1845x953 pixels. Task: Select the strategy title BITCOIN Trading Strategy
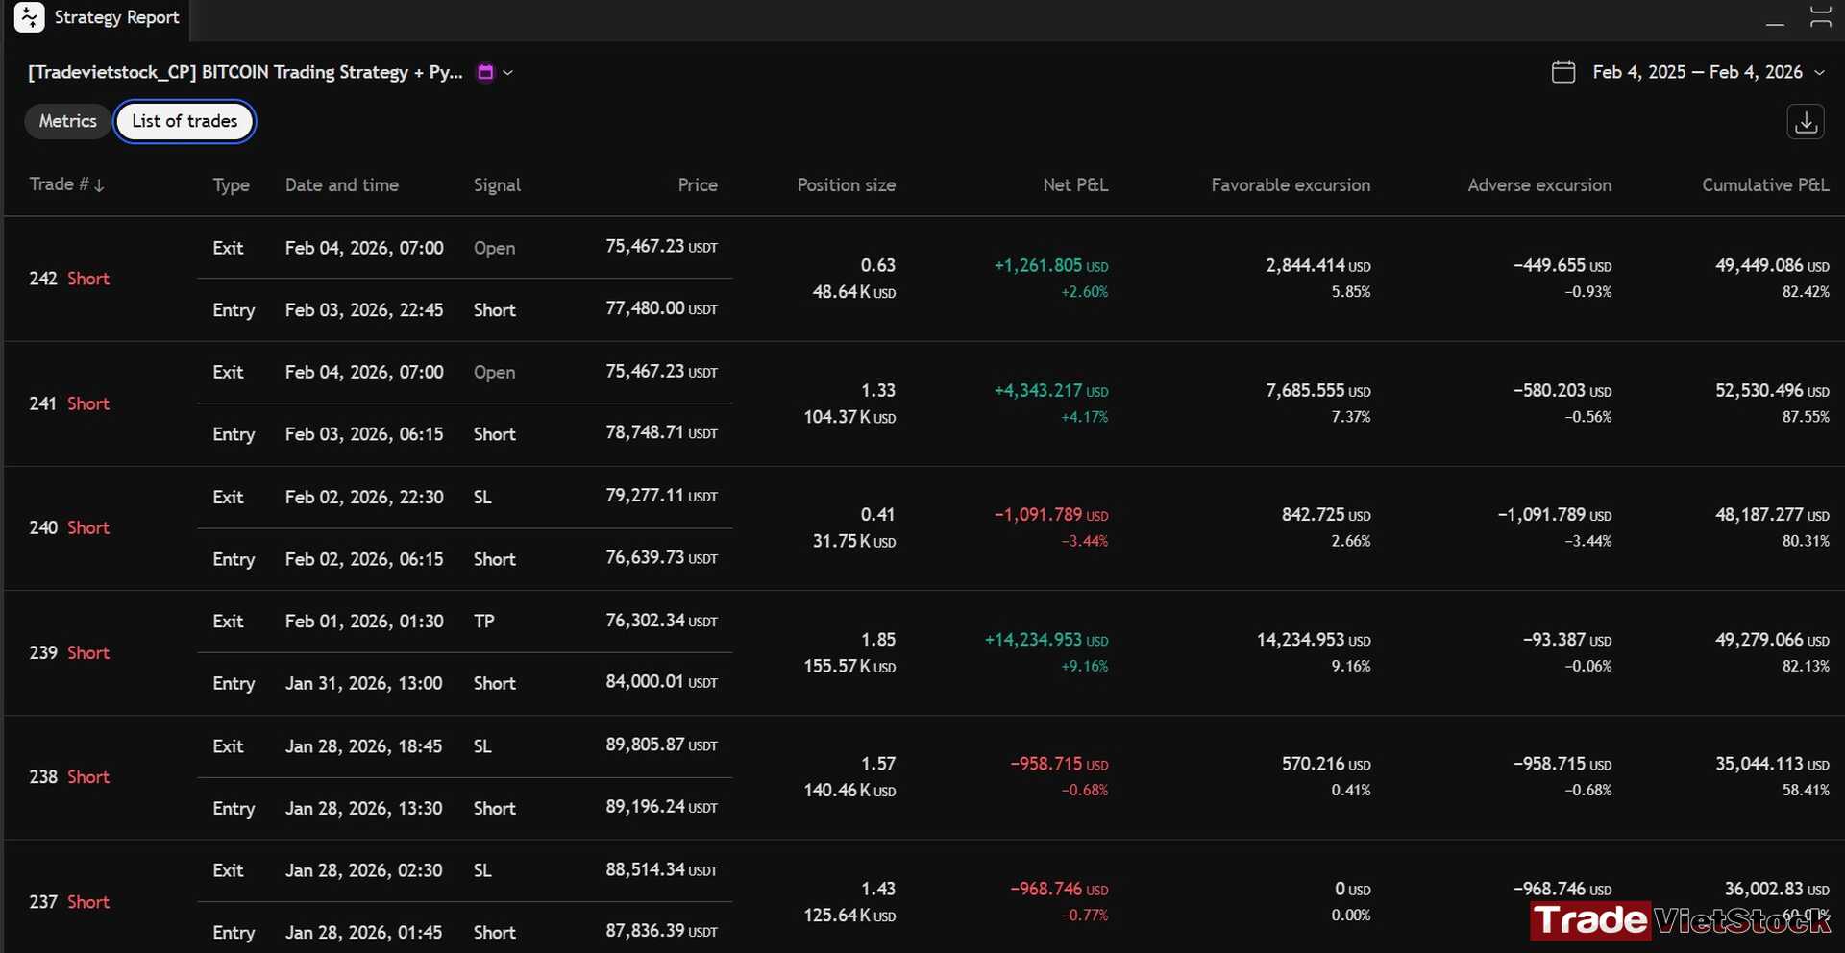(245, 73)
